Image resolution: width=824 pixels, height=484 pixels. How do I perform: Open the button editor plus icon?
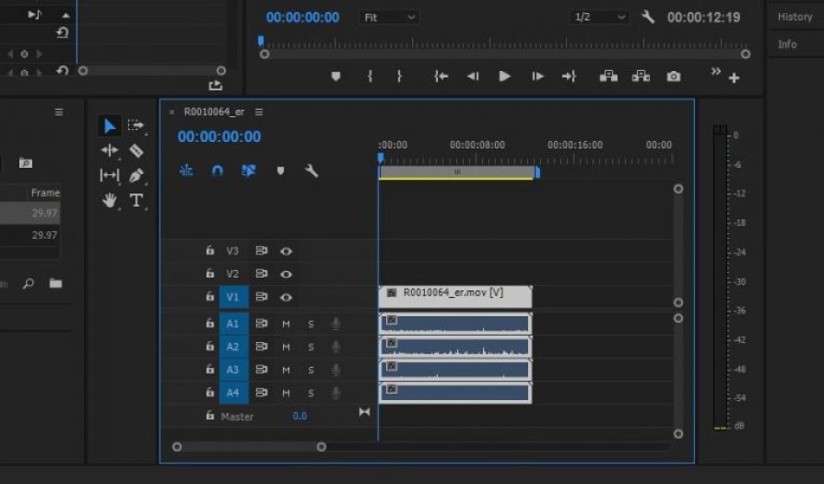click(735, 77)
